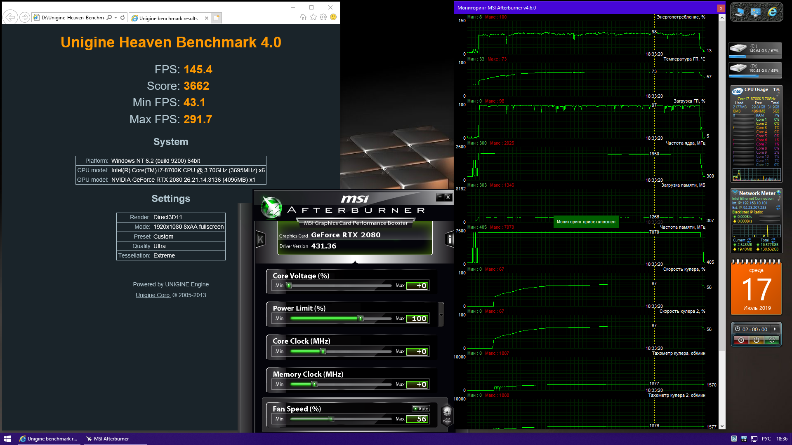
Task: Toggle the CPU Usage gadget sound note icon
Action: pos(778,94)
